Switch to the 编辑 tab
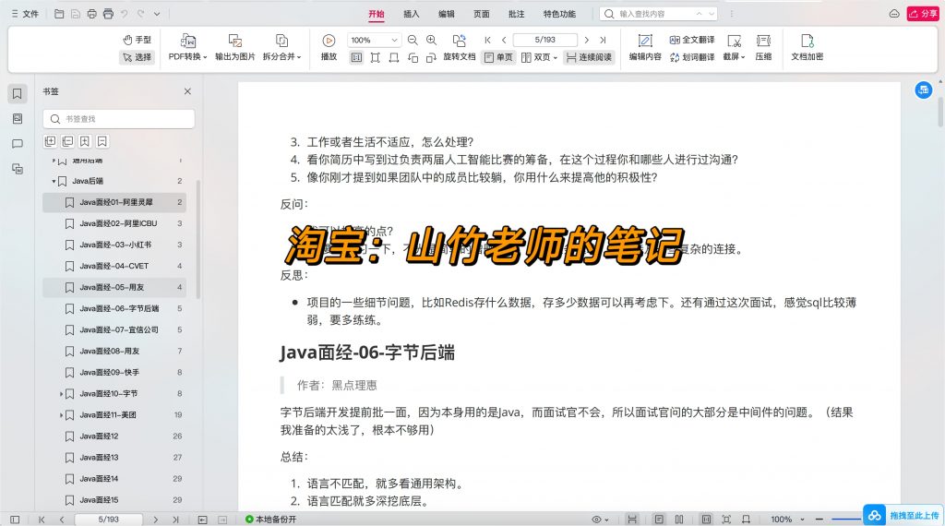The image size is (945, 526). tap(446, 14)
